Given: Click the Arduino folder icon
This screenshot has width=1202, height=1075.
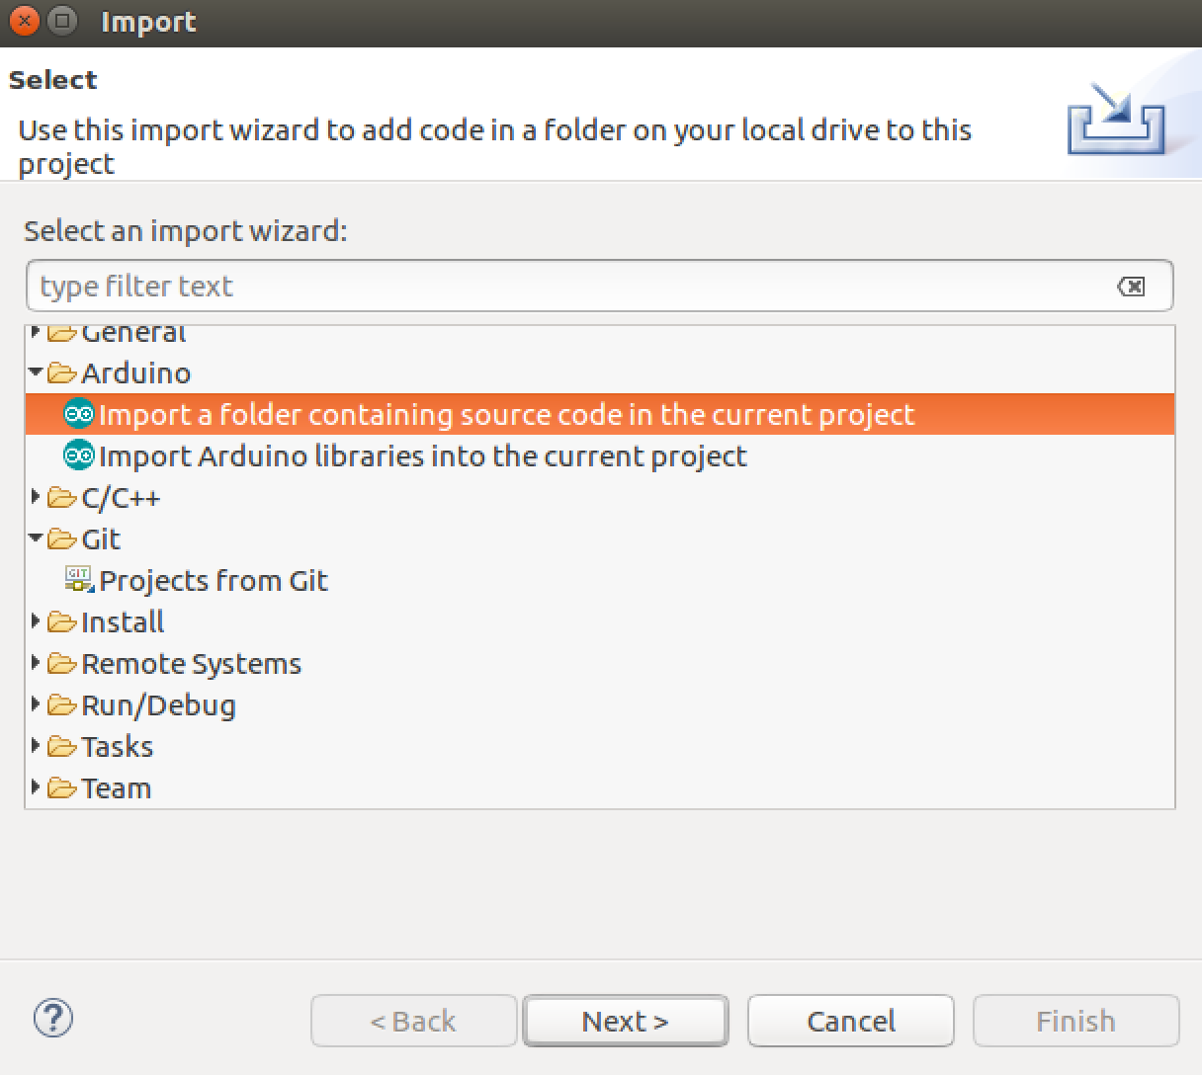Looking at the screenshot, I should tap(62, 373).
